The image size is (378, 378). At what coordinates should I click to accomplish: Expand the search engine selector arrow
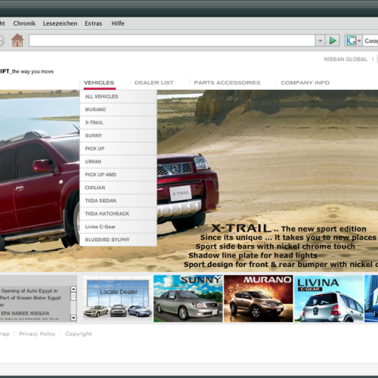[359, 41]
